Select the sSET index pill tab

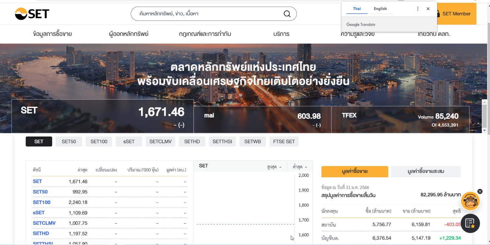click(x=129, y=142)
